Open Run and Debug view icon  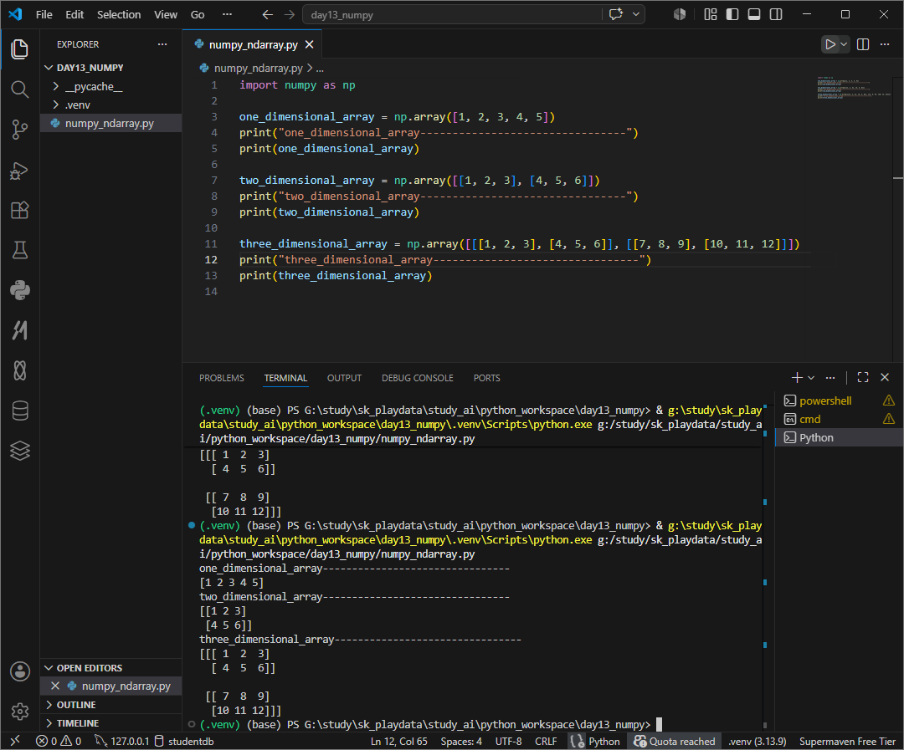(x=19, y=171)
